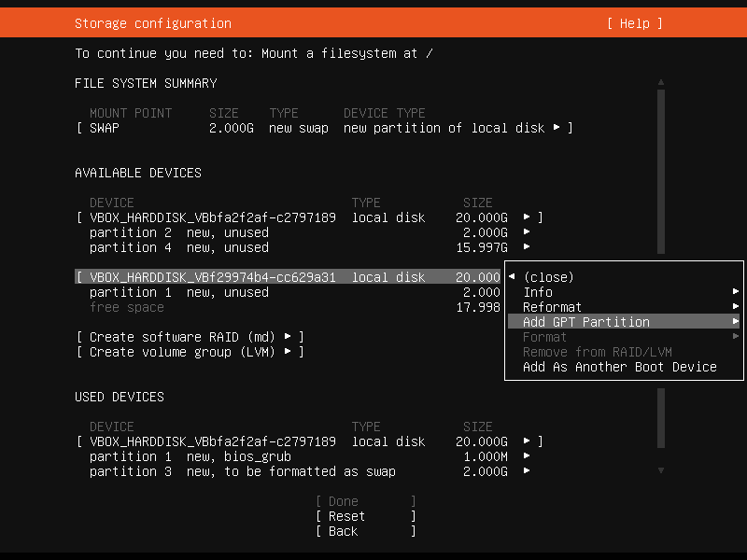
Task: Select the SWAP mount point row
Action: (324, 128)
